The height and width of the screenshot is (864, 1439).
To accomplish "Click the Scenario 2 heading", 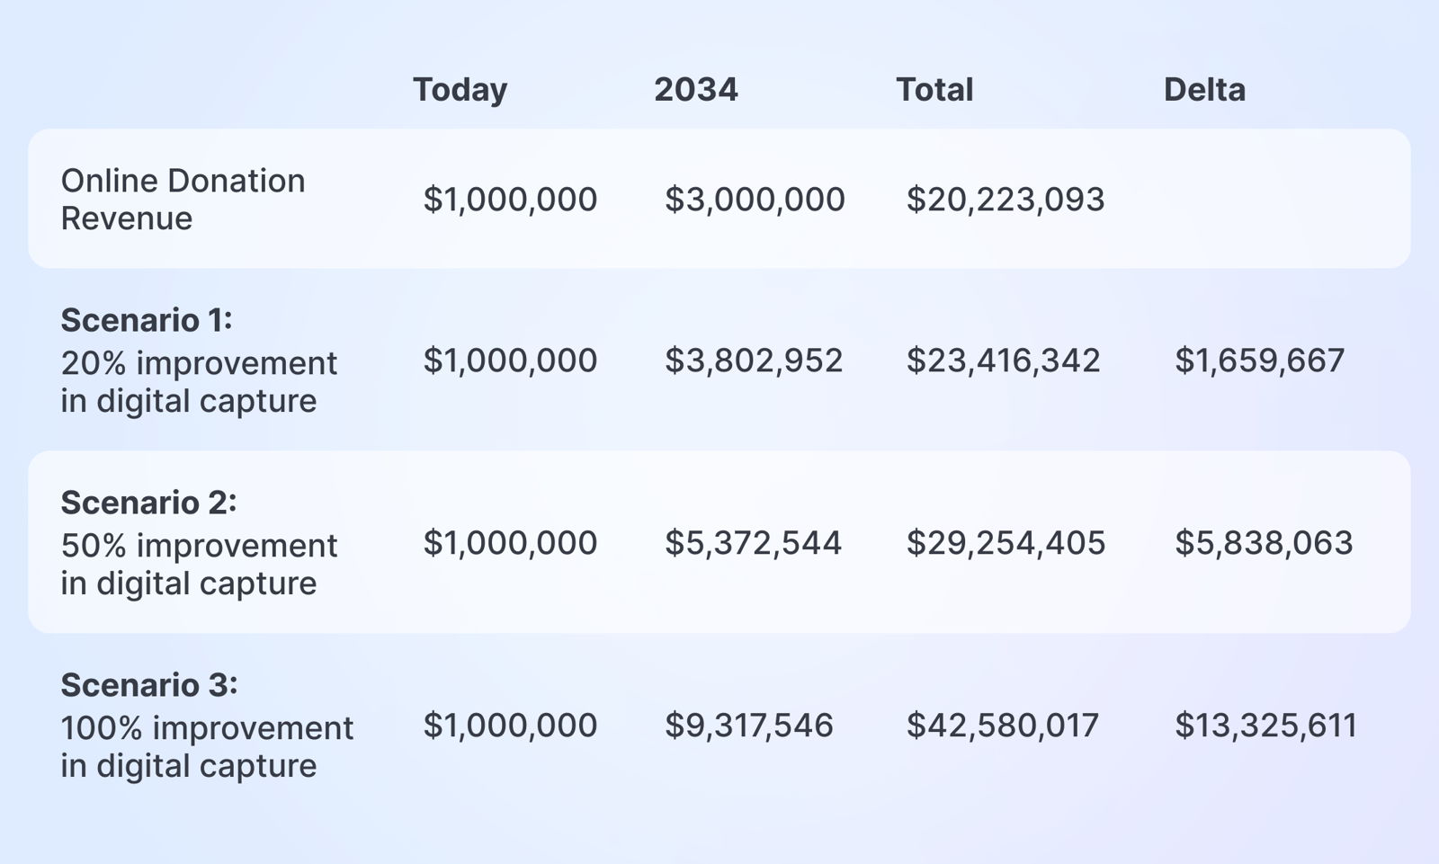I will click(148, 503).
